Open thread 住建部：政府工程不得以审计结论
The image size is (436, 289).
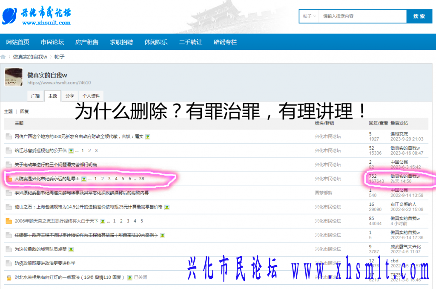click(86, 235)
